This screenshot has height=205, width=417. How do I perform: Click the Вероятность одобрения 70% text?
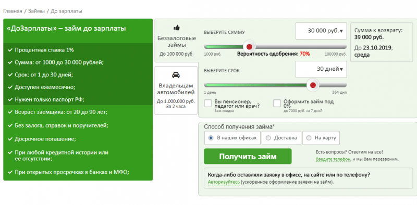tap(273, 54)
